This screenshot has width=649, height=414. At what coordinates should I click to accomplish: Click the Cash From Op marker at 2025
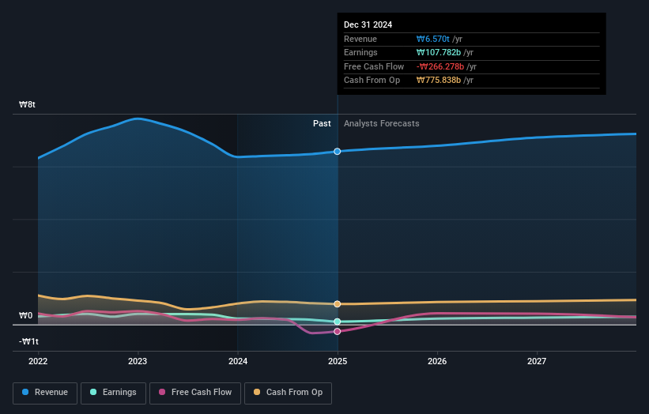pyautogui.click(x=338, y=304)
